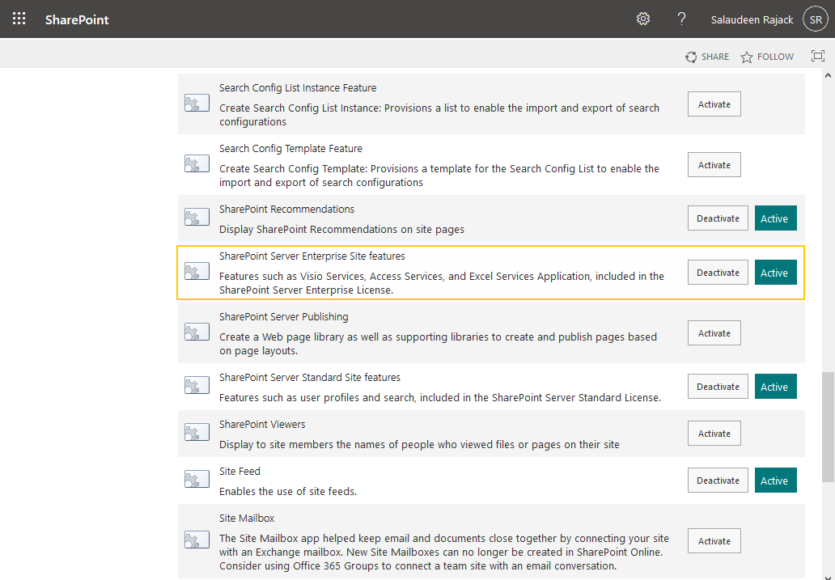Click Active badge for SharePoint Recommendations
Viewport: 835px width, 580px height.
coord(775,218)
